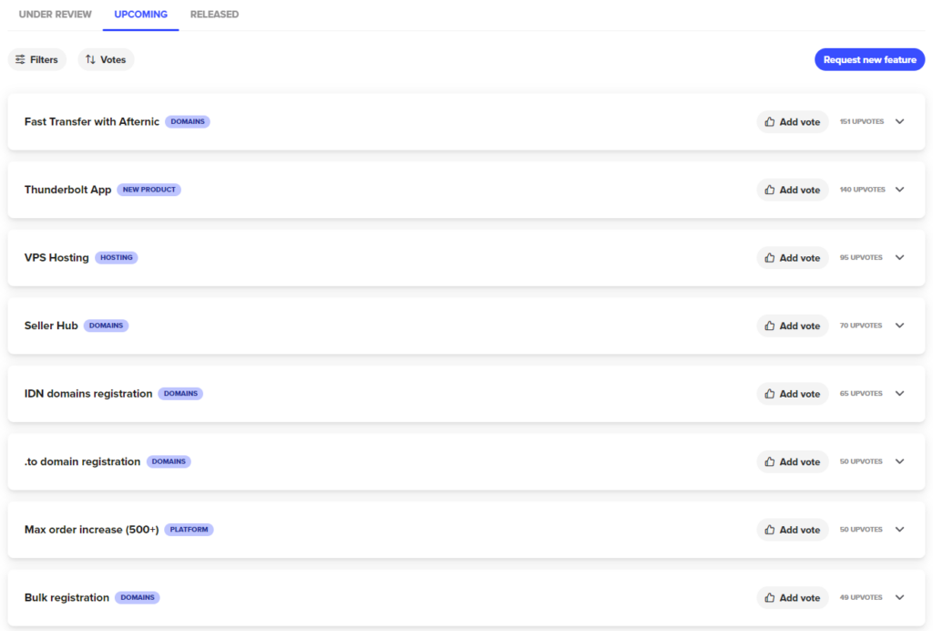Switch to the Under Review tab
The width and height of the screenshot is (933, 631).
56,15
